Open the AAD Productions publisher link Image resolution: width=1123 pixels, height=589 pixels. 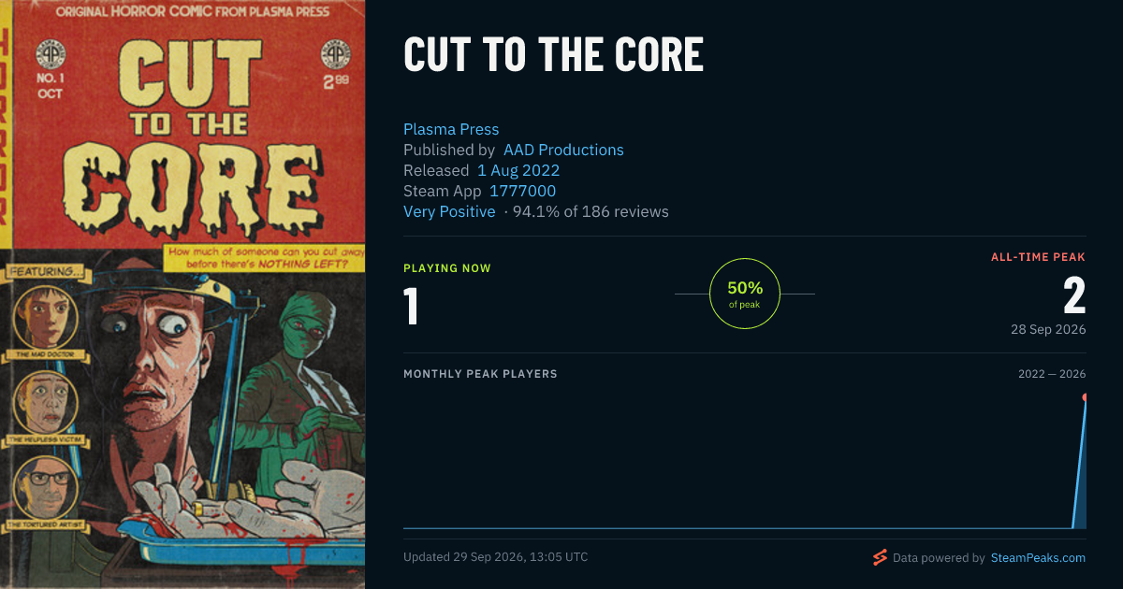coord(563,150)
